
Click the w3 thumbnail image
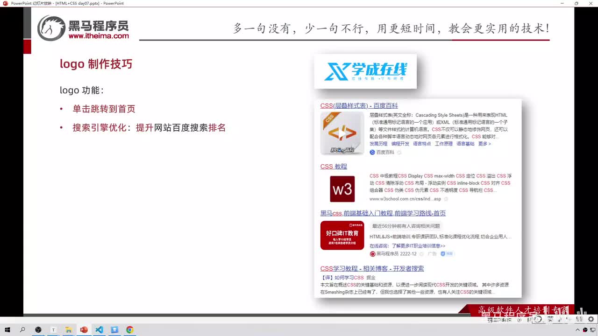click(342, 189)
